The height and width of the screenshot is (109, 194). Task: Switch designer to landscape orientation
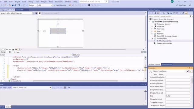click(x=36, y=13)
